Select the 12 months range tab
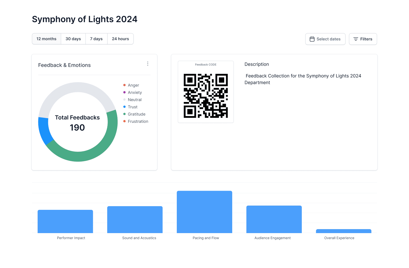This screenshot has width=409, height=268. 47,39
